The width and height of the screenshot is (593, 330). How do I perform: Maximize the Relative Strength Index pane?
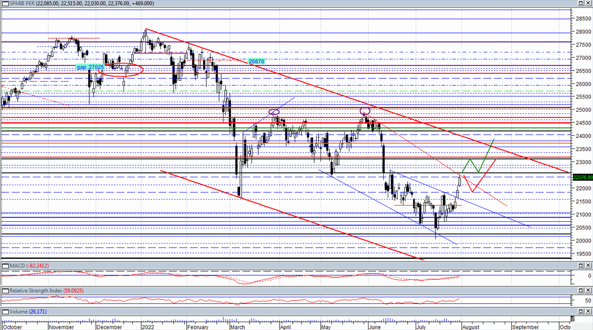(581, 290)
